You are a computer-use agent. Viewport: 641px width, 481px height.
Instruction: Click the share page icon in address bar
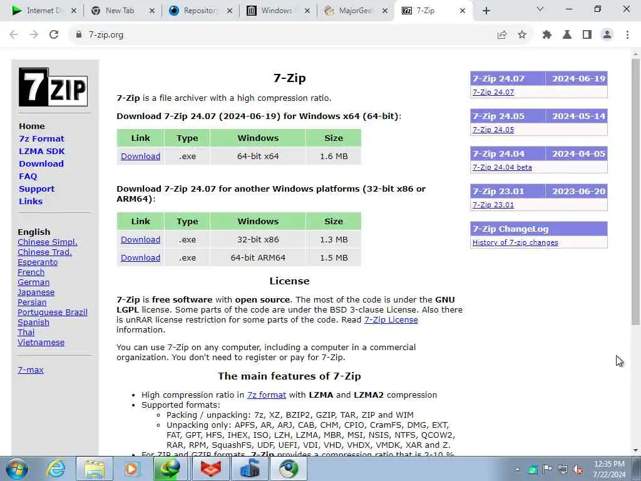502,35
